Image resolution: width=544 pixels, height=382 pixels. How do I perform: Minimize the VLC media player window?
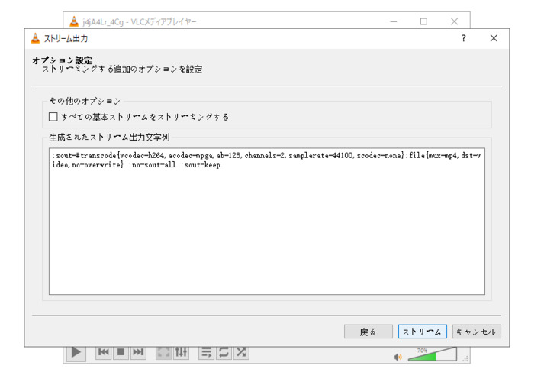pyautogui.click(x=393, y=21)
